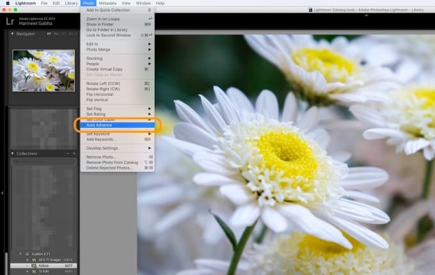Screen dimensions: 435x275
Task: Open the Stacking submenu
Action: click(117, 58)
